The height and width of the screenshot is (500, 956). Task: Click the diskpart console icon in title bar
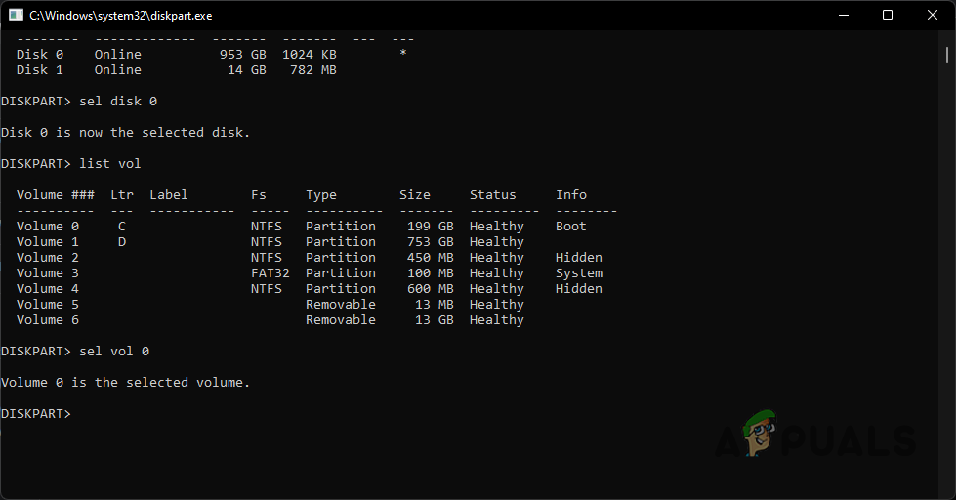click(x=16, y=16)
